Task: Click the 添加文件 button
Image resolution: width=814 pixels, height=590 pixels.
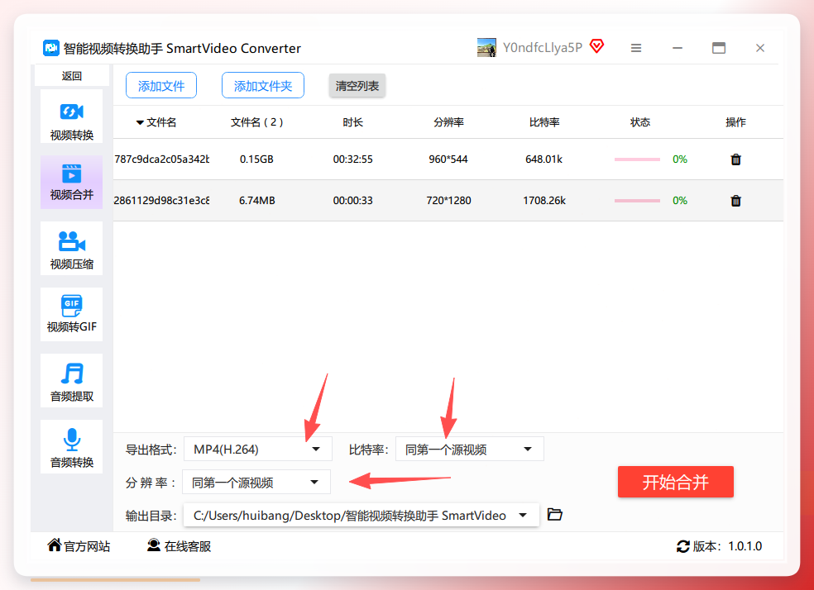Action: 161,86
